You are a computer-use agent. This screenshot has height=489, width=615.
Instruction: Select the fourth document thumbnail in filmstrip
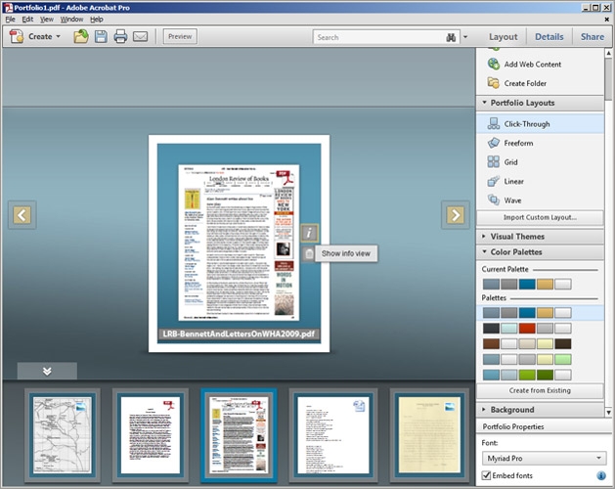coord(333,435)
